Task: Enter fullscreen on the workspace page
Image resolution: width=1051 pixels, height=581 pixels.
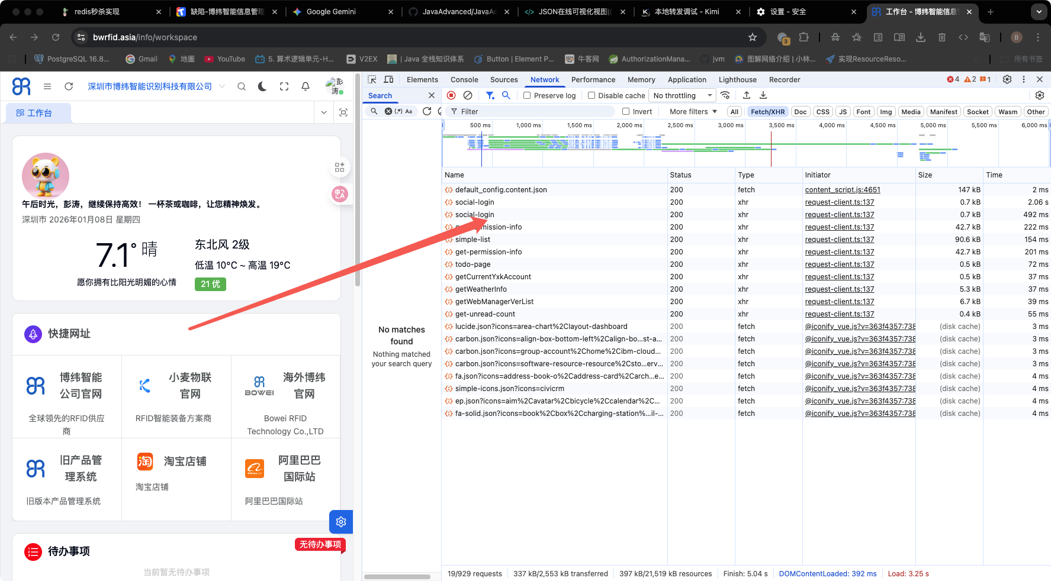Action: tap(284, 86)
